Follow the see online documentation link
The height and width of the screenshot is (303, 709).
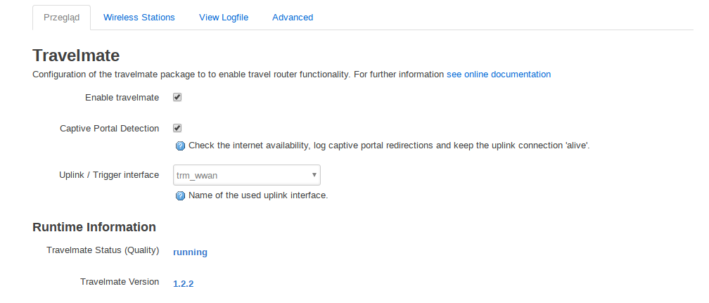[499, 74]
